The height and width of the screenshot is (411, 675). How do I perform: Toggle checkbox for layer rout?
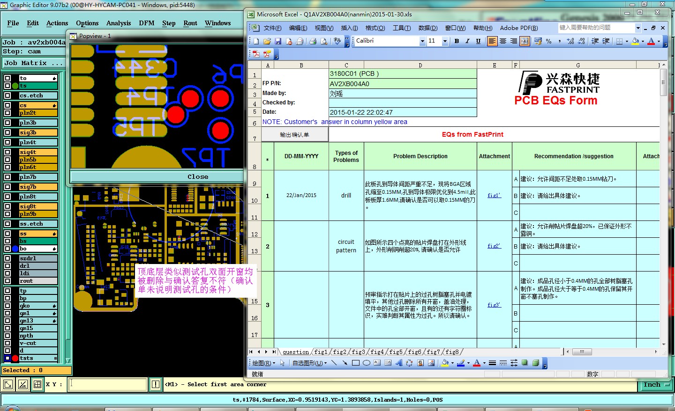(x=7, y=281)
